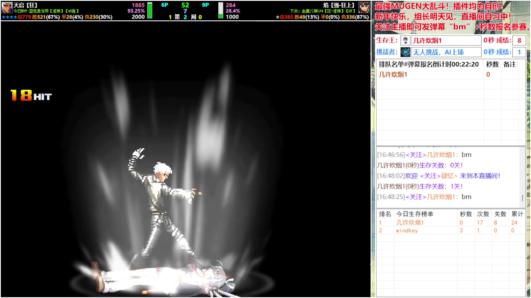Click the right white health bar

pos(221,10)
